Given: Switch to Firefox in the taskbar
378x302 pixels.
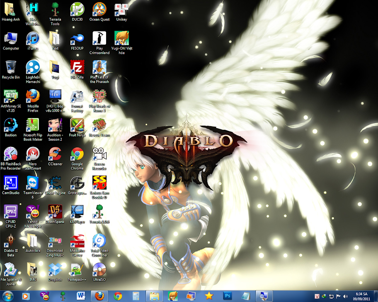Looking at the screenshot, I should pyautogui.click(x=99, y=296).
